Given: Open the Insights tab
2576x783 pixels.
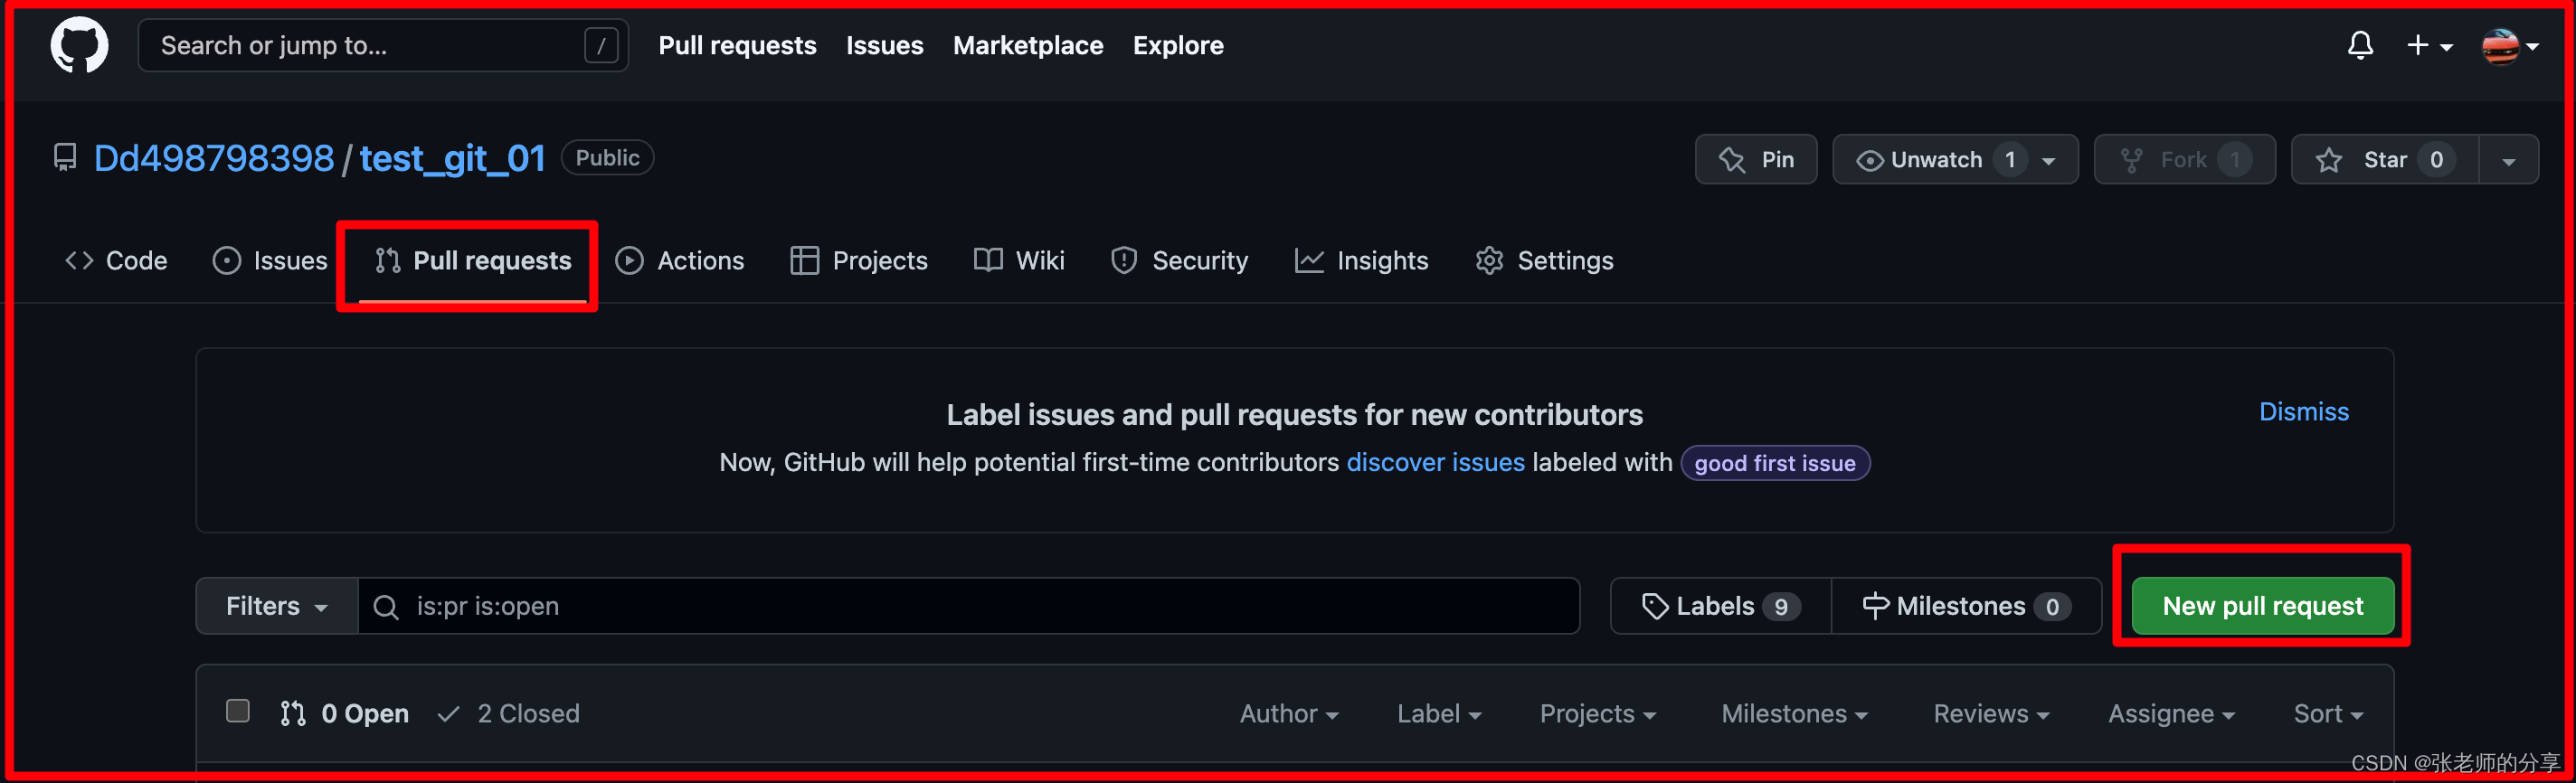Looking at the screenshot, I should pyautogui.click(x=1361, y=261).
